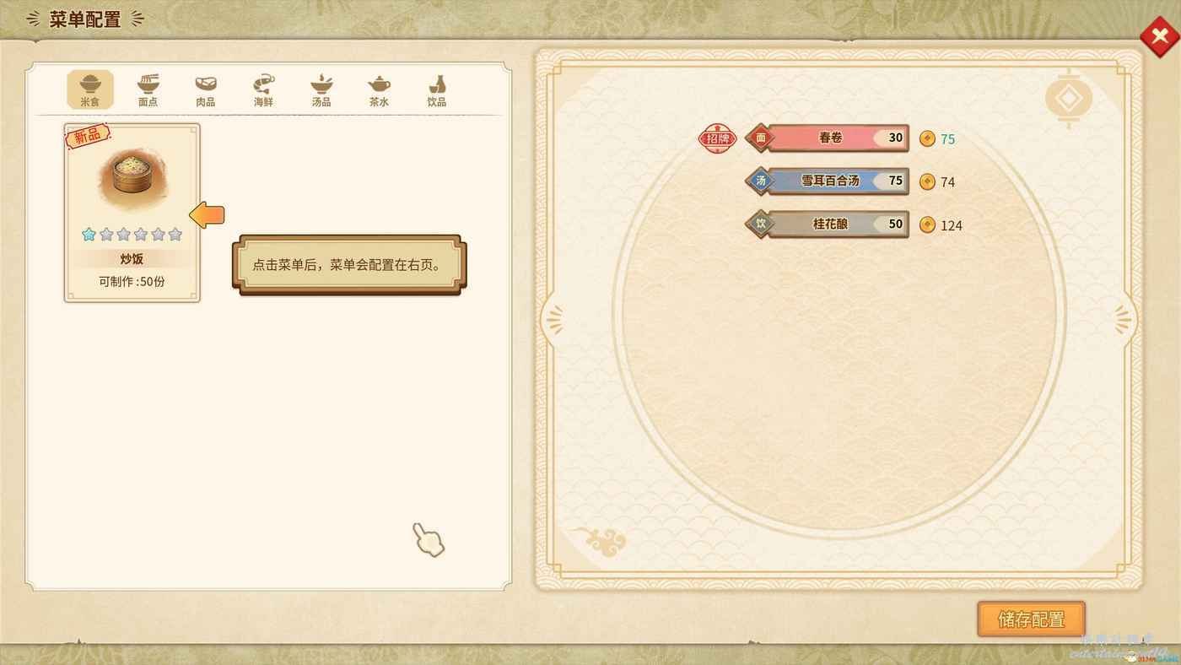
Task: Select the 米食 rice category icon
Action: coord(90,89)
